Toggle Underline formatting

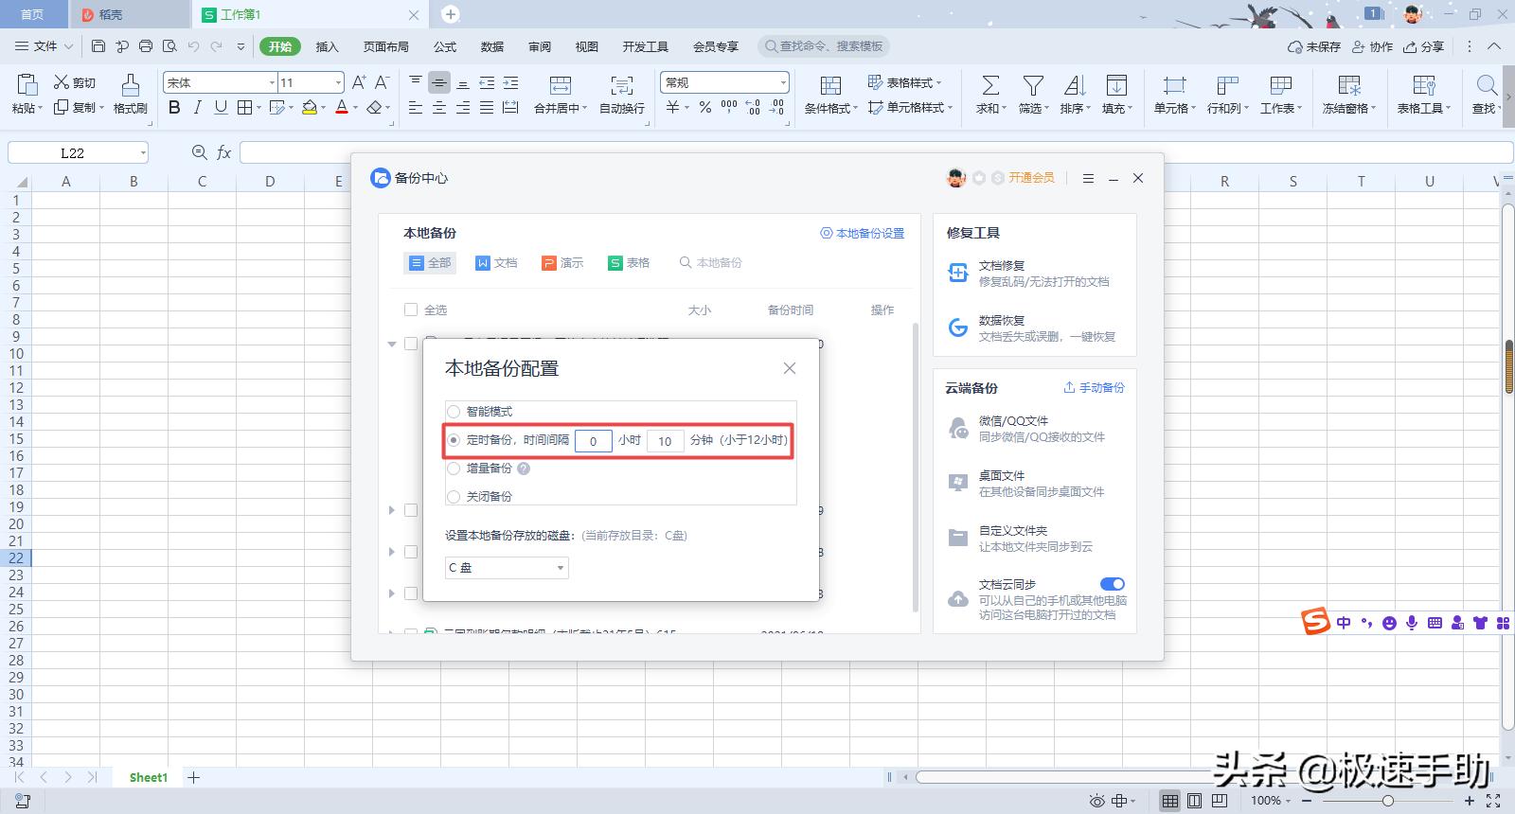(x=221, y=107)
